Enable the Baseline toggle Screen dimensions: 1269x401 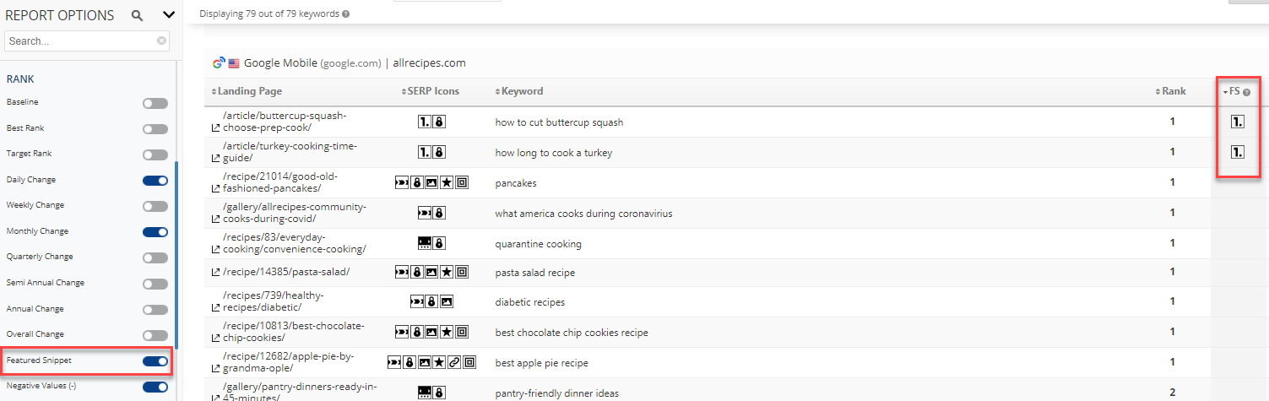point(155,103)
